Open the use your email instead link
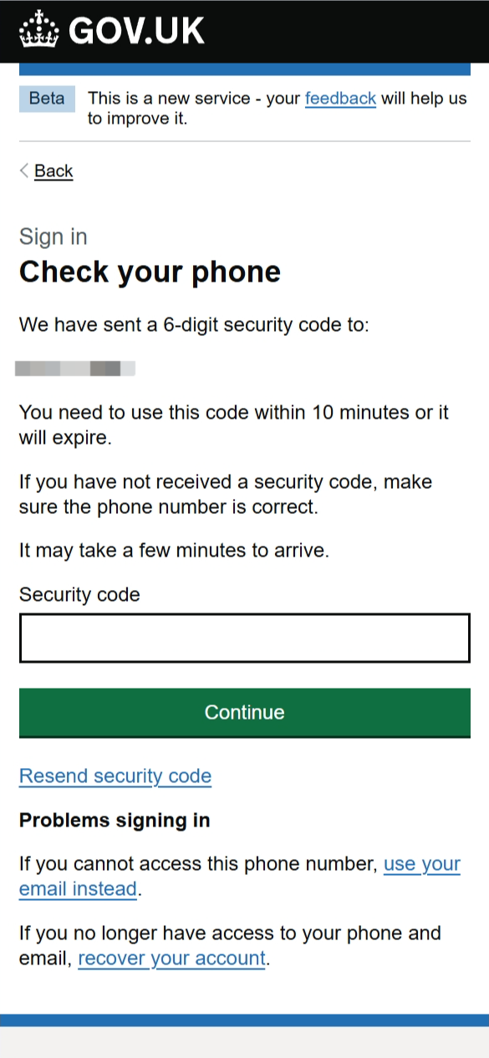This screenshot has height=1058, width=489. pos(421,863)
